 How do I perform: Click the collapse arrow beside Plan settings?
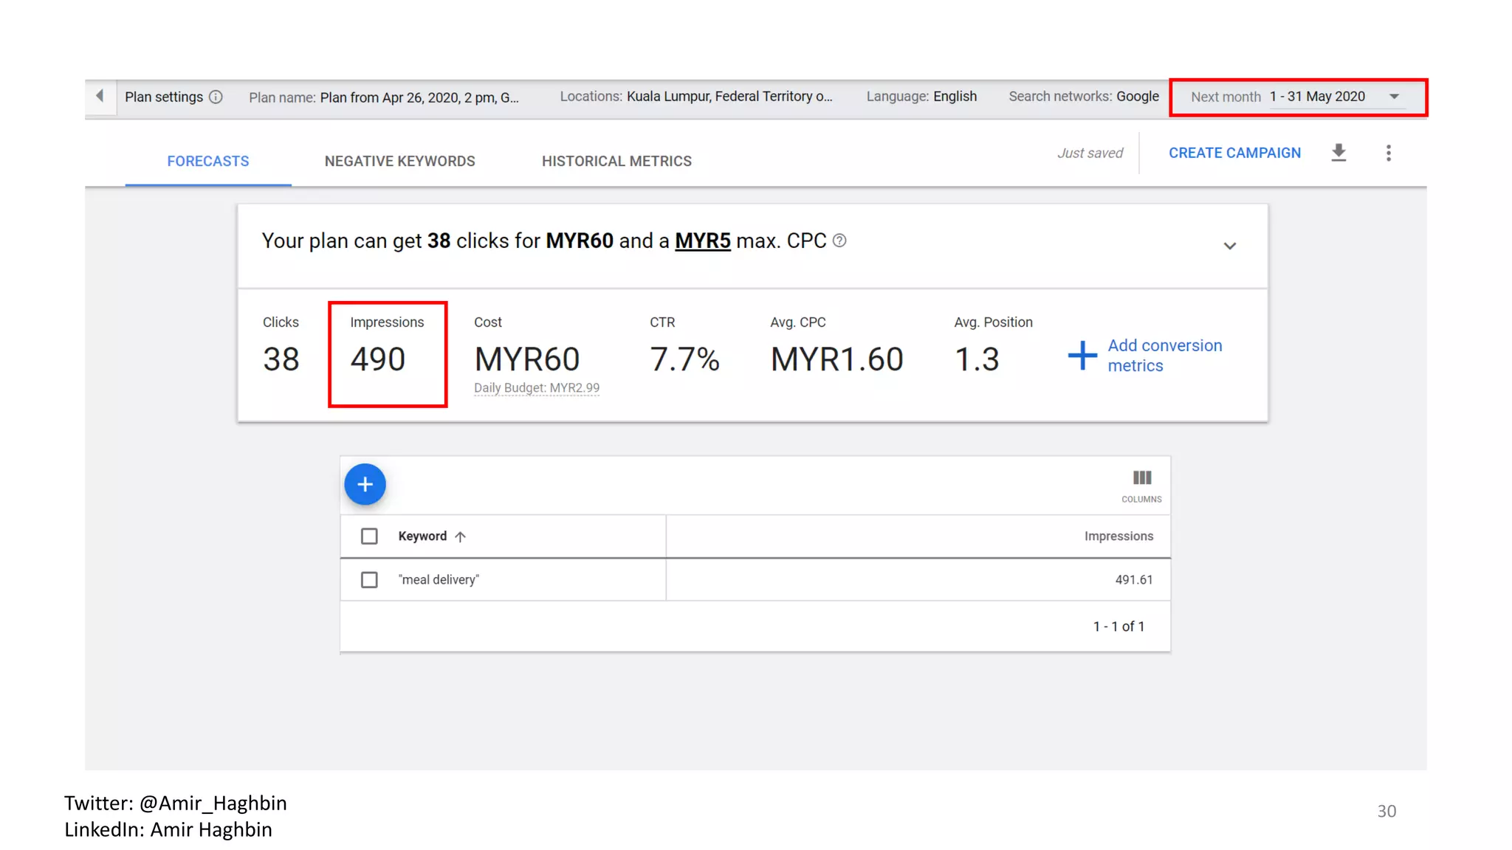coord(100,96)
